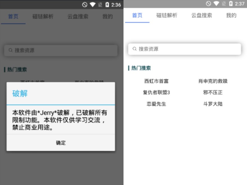Click 斗罗大陆 in the hot searches

pyautogui.click(x=213, y=104)
